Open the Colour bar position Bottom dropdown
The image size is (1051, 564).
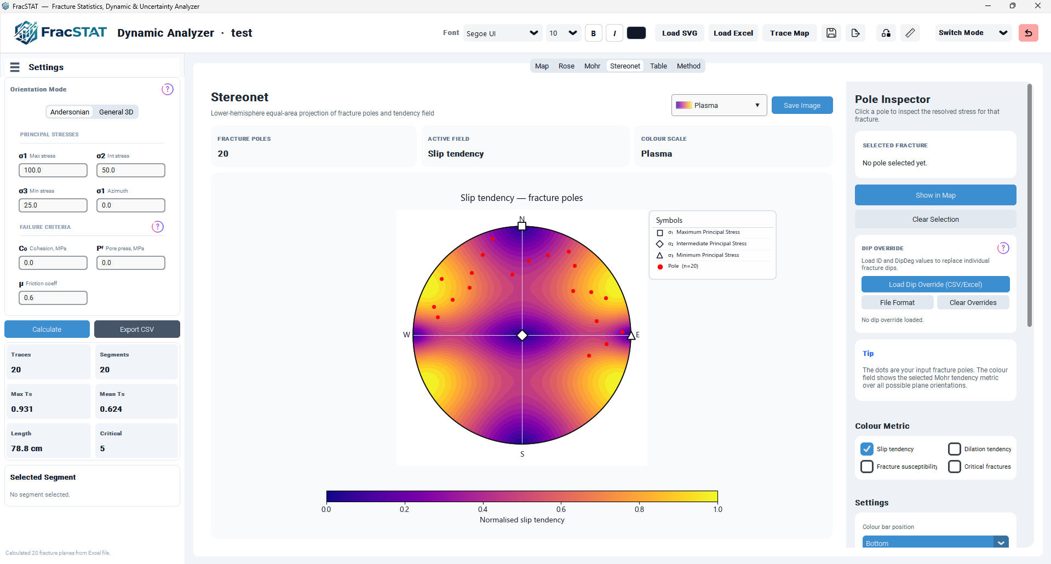[935, 542]
